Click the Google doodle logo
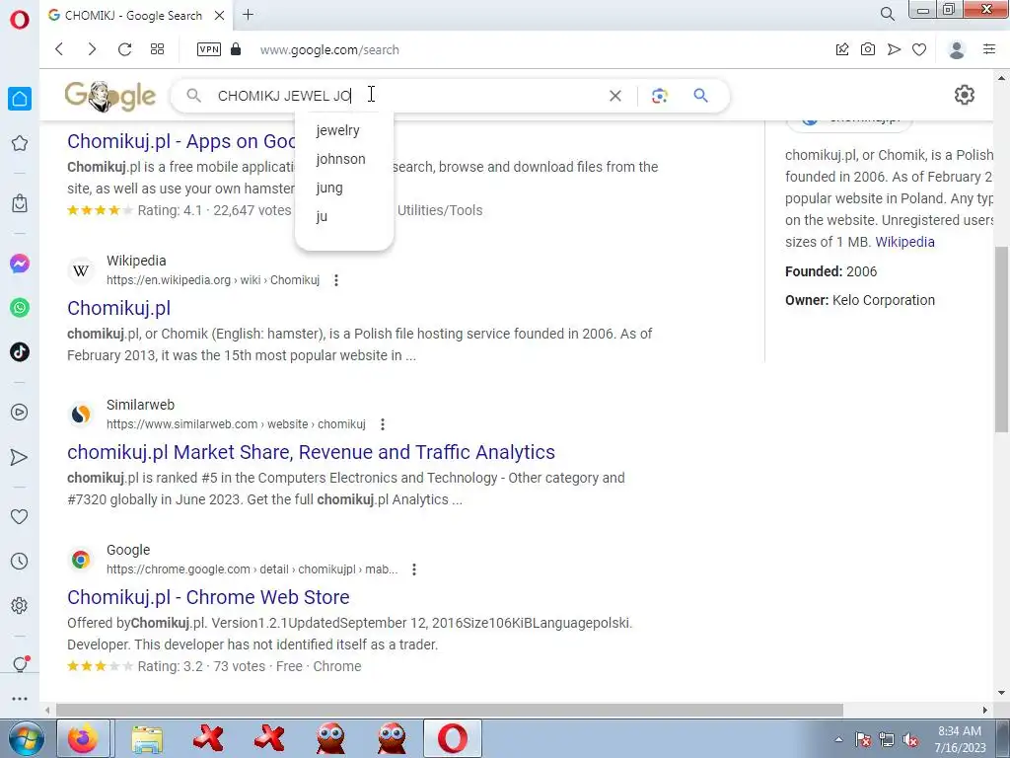Screen dimensions: 1010x758 (x=110, y=96)
